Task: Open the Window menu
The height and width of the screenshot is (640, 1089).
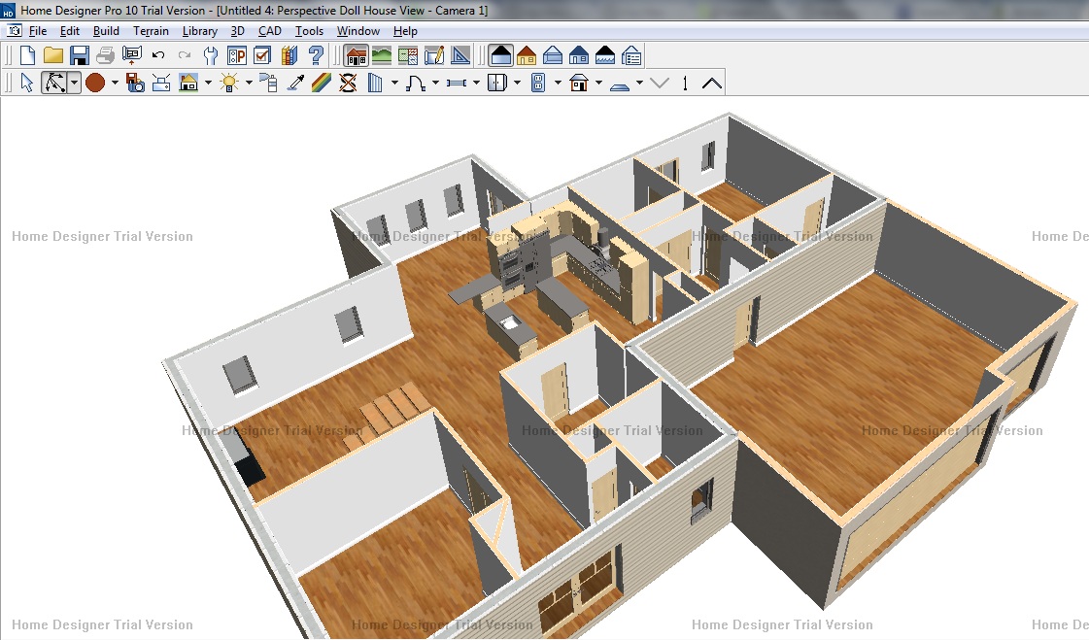Action: pyautogui.click(x=358, y=31)
